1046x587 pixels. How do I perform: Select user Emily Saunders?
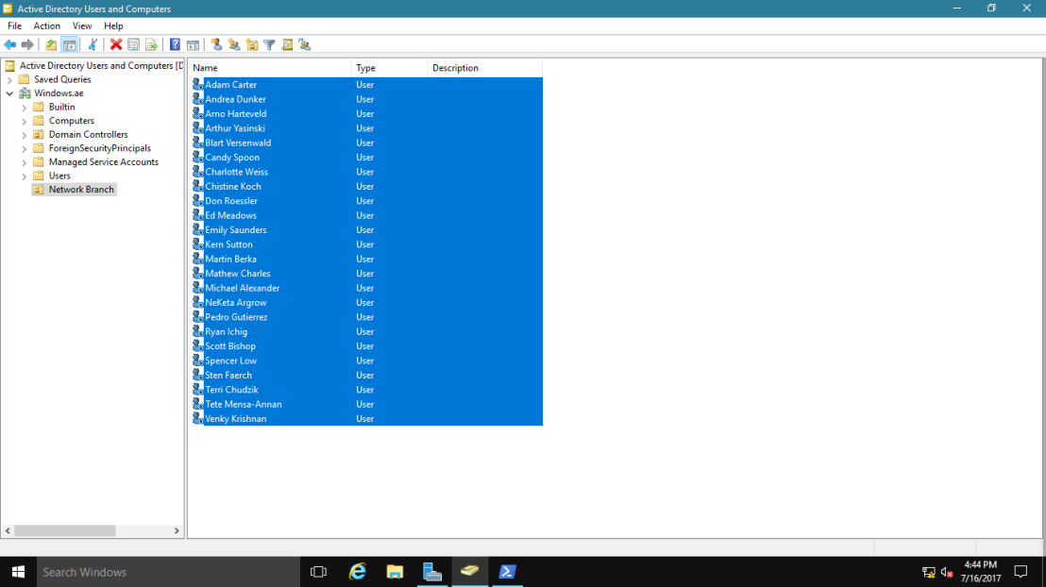coord(235,230)
